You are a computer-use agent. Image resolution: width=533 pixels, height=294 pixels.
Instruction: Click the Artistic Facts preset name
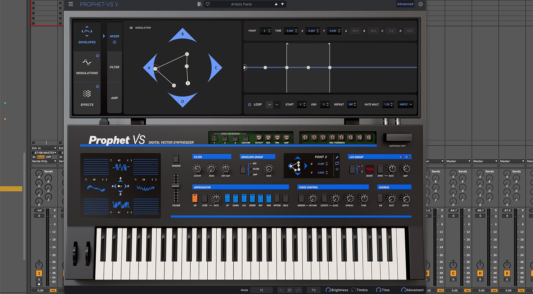coord(241,4)
